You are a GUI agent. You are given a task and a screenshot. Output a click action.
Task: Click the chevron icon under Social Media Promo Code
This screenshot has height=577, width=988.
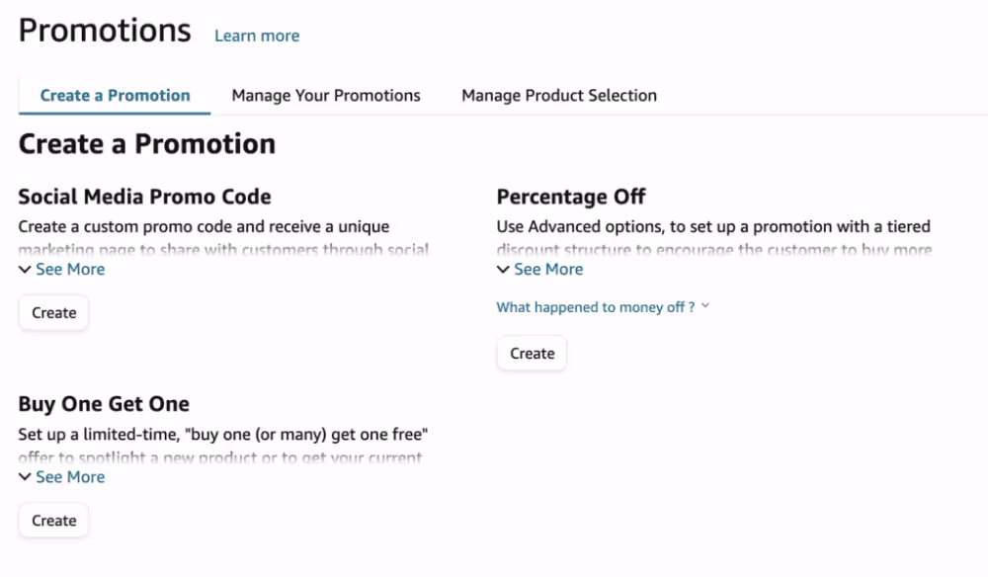click(25, 270)
